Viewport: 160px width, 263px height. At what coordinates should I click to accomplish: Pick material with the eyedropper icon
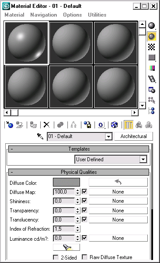(x=40, y=136)
